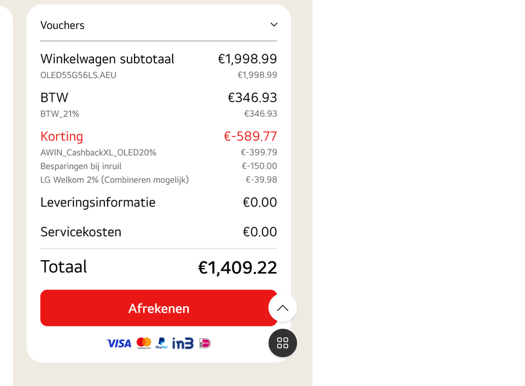Screen dimensions: 525x386
Task: Select the Korting discount heading
Action: pyautogui.click(x=62, y=136)
